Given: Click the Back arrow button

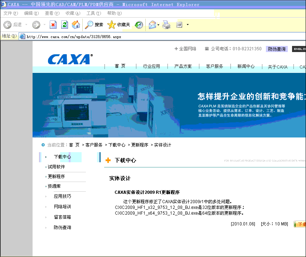Looking at the screenshot, I should 8,25.
